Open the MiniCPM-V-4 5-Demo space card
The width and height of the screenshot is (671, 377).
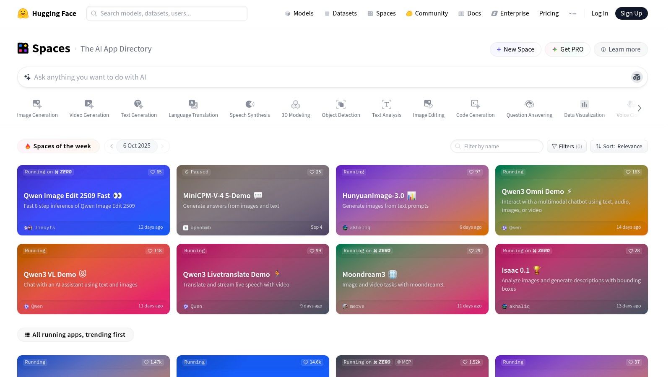pyautogui.click(x=253, y=200)
